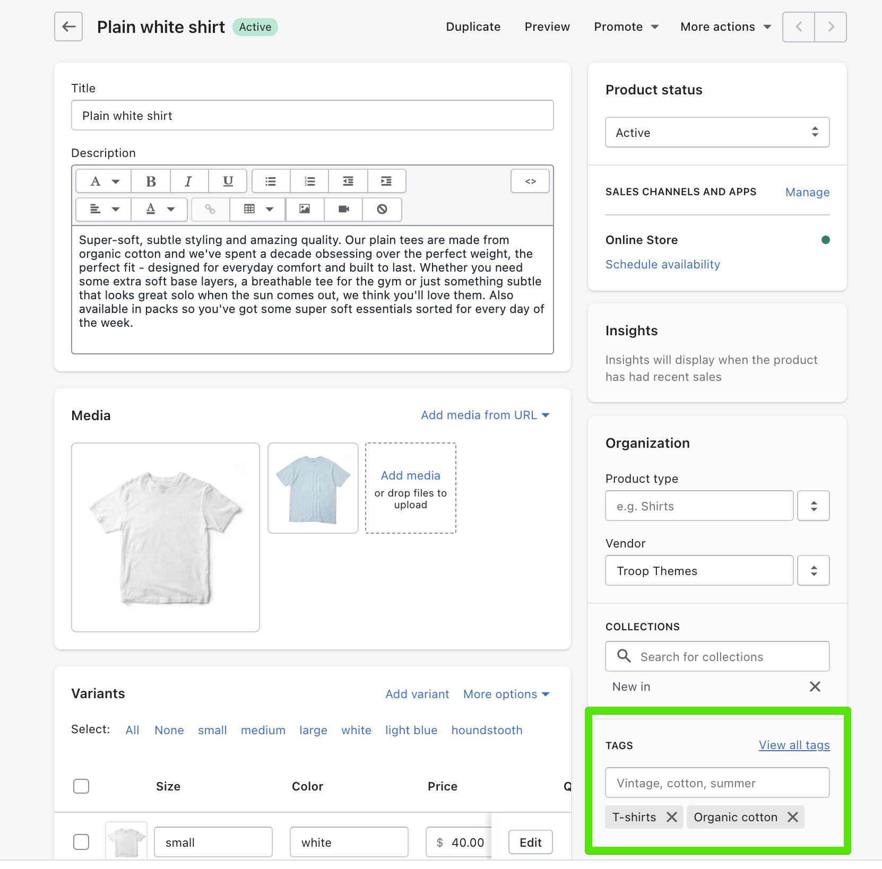Image resolution: width=882 pixels, height=869 pixels.
Task: Open Manage sales channels
Action: [x=807, y=192]
